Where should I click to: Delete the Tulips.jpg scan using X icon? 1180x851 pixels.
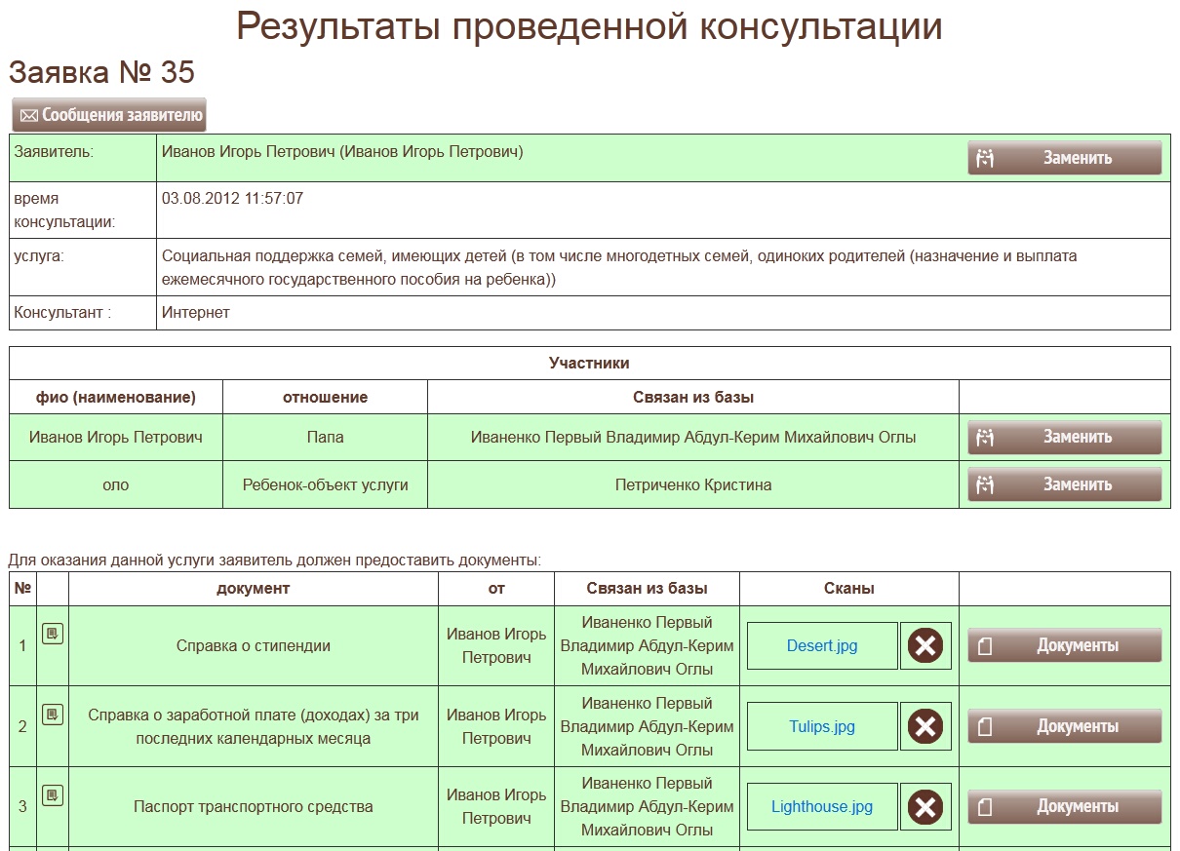[x=925, y=726]
